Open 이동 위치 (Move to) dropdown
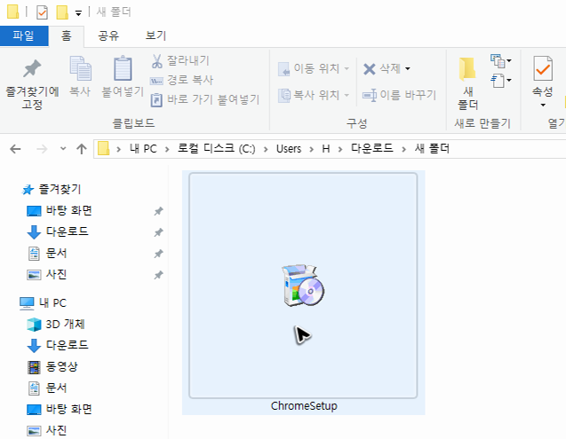Screen dimensions: 566x439 314,68
